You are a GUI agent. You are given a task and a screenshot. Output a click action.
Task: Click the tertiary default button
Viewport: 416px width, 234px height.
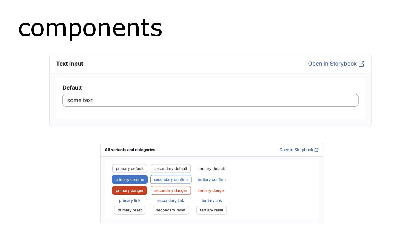[x=211, y=169]
